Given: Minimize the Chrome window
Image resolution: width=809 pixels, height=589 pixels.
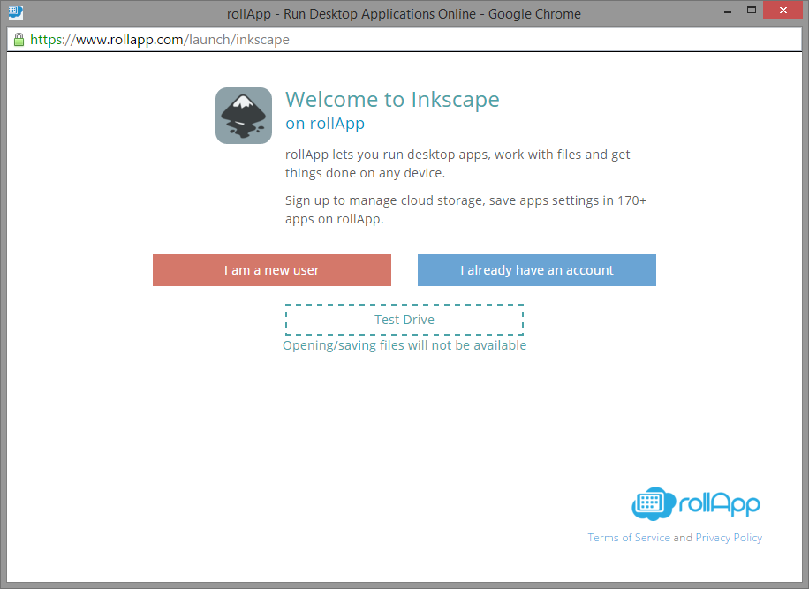Looking at the screenshot, I should pyautogui.click(x=728, y=11).
